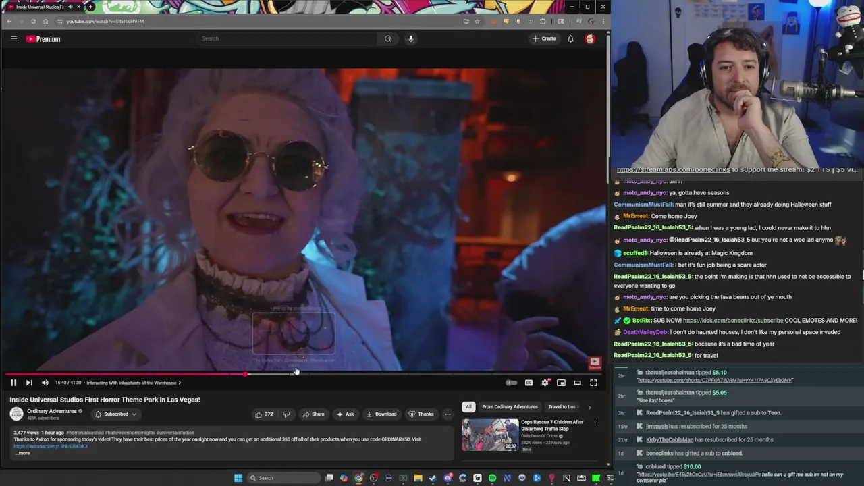Share this video
Viewport: 864px width, 486px height.
[313, 414]
